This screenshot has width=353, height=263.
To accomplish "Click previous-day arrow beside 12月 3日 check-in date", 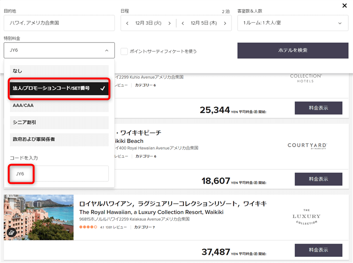I will tap(127, 23).
